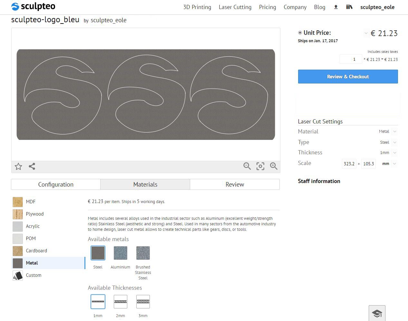The height and width of the screenshot is (321, 408).
Task: Go to the Pricing page
Action: (x=267, y=7)
